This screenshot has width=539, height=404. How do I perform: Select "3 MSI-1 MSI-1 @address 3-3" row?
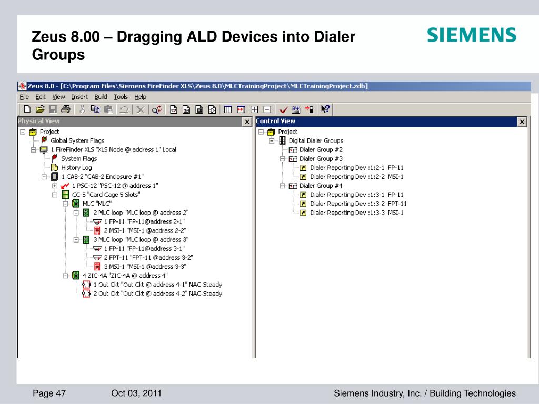145,267
